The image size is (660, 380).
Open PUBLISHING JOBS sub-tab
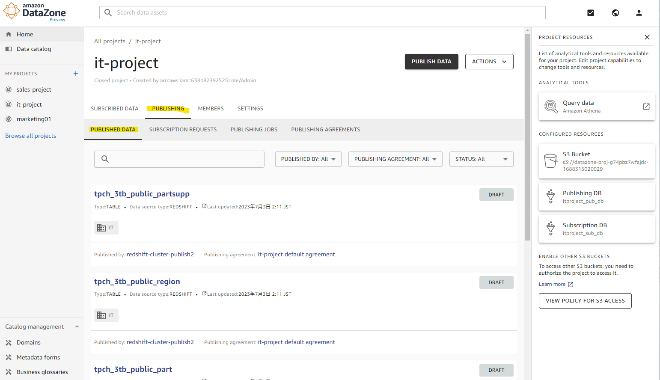pyautogui.click(x=254, y=130)
